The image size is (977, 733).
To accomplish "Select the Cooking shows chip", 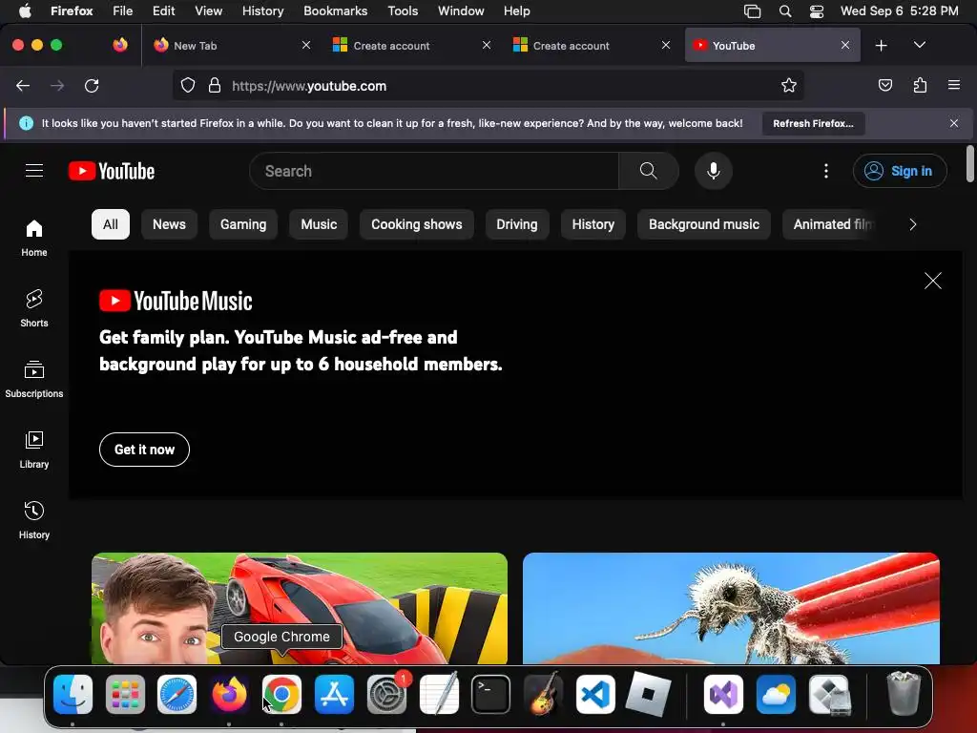I will click(416, 224).
